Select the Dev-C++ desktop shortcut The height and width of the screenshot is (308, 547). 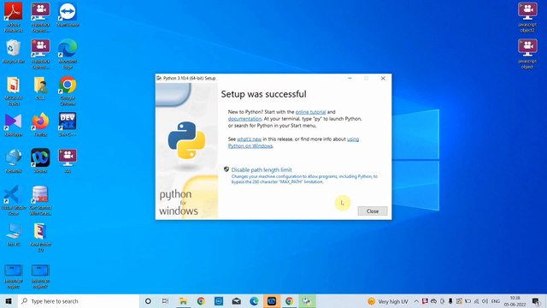[x=68, y=125]
